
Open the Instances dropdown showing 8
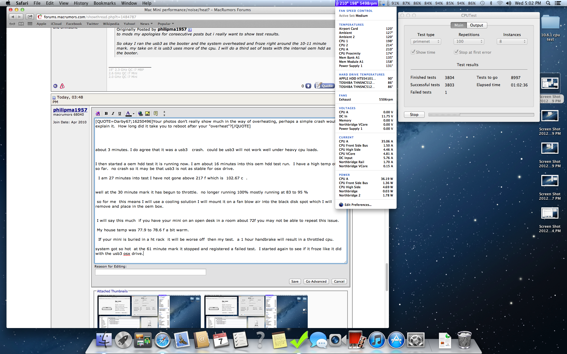(x=512, y=42)
